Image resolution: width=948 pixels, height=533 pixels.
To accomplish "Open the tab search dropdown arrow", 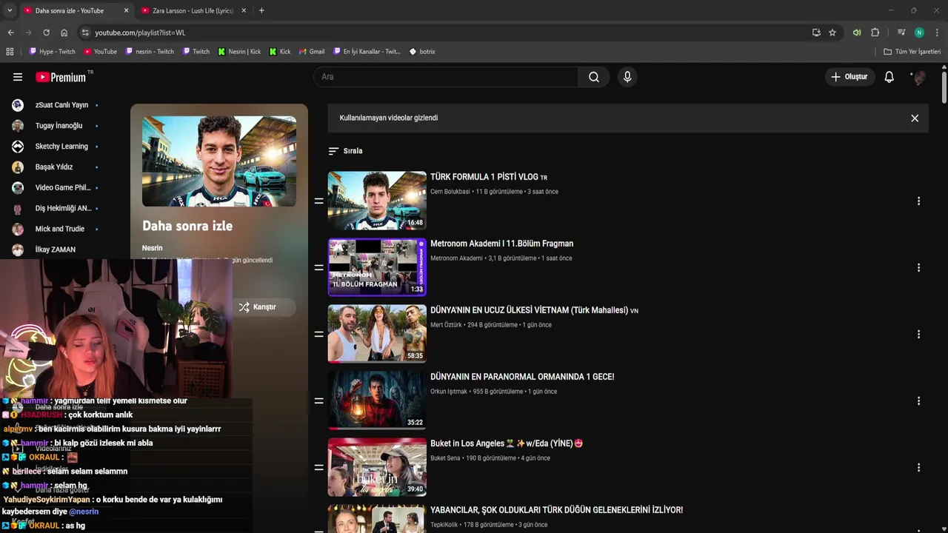I will tap(10, 10).
